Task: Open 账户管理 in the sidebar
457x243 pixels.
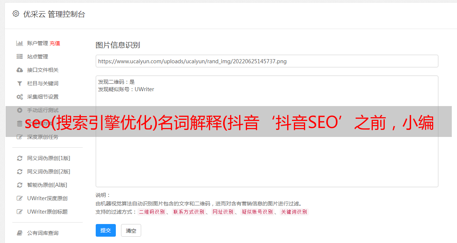Action: pos(38,43)
